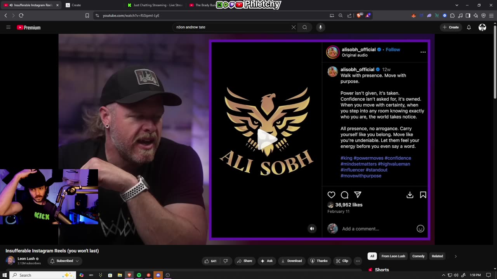This screenshot has width=497, height=279.
Task: Open Leo AI sparkle icon
Action: 476,15
